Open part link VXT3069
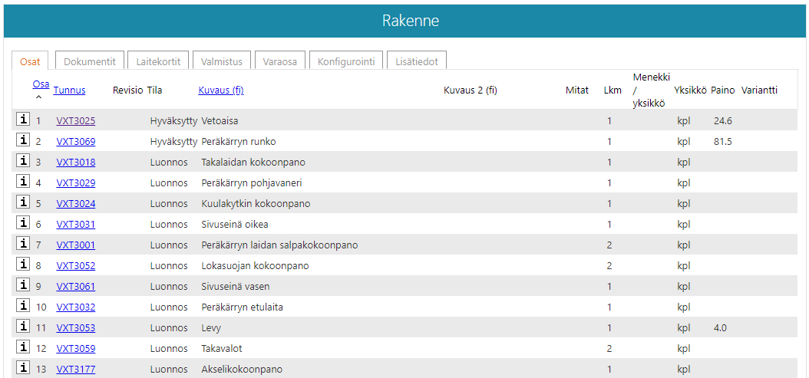Viewport: 809px width, 378px height. 75,141
